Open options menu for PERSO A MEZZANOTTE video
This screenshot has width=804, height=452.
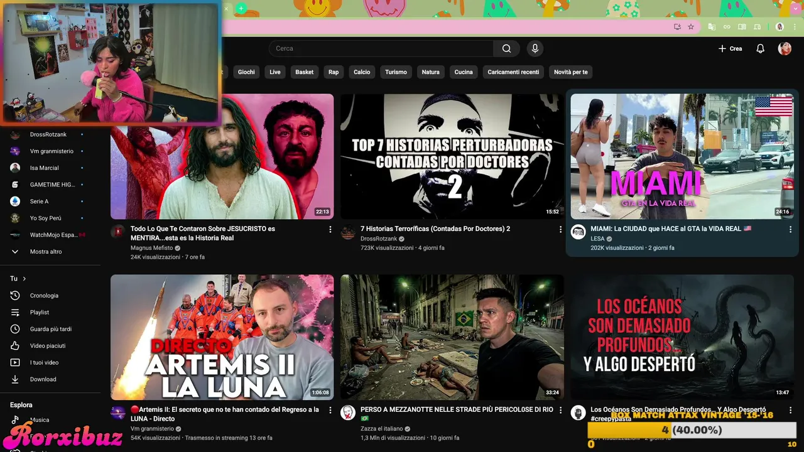[x=560, y=411]
